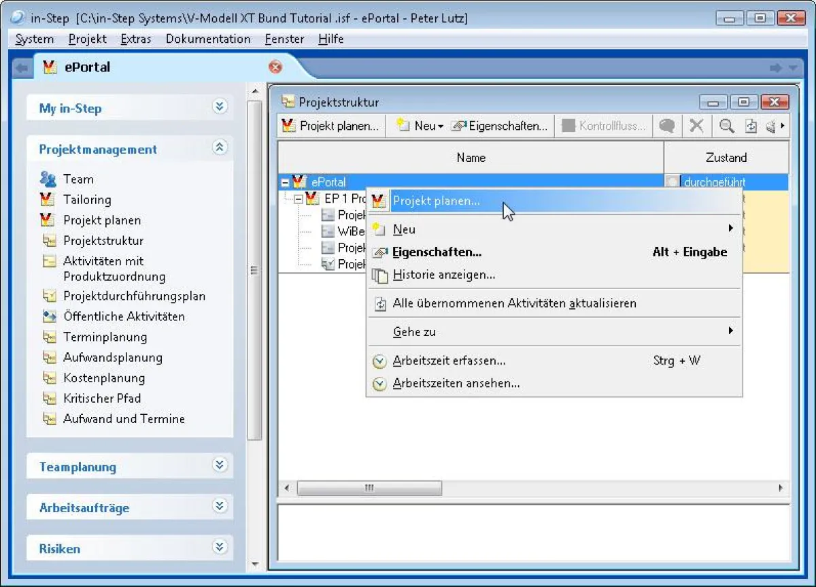Open the Extras menu
Viewport: 816px width, 587px height.
coord(136,39)
